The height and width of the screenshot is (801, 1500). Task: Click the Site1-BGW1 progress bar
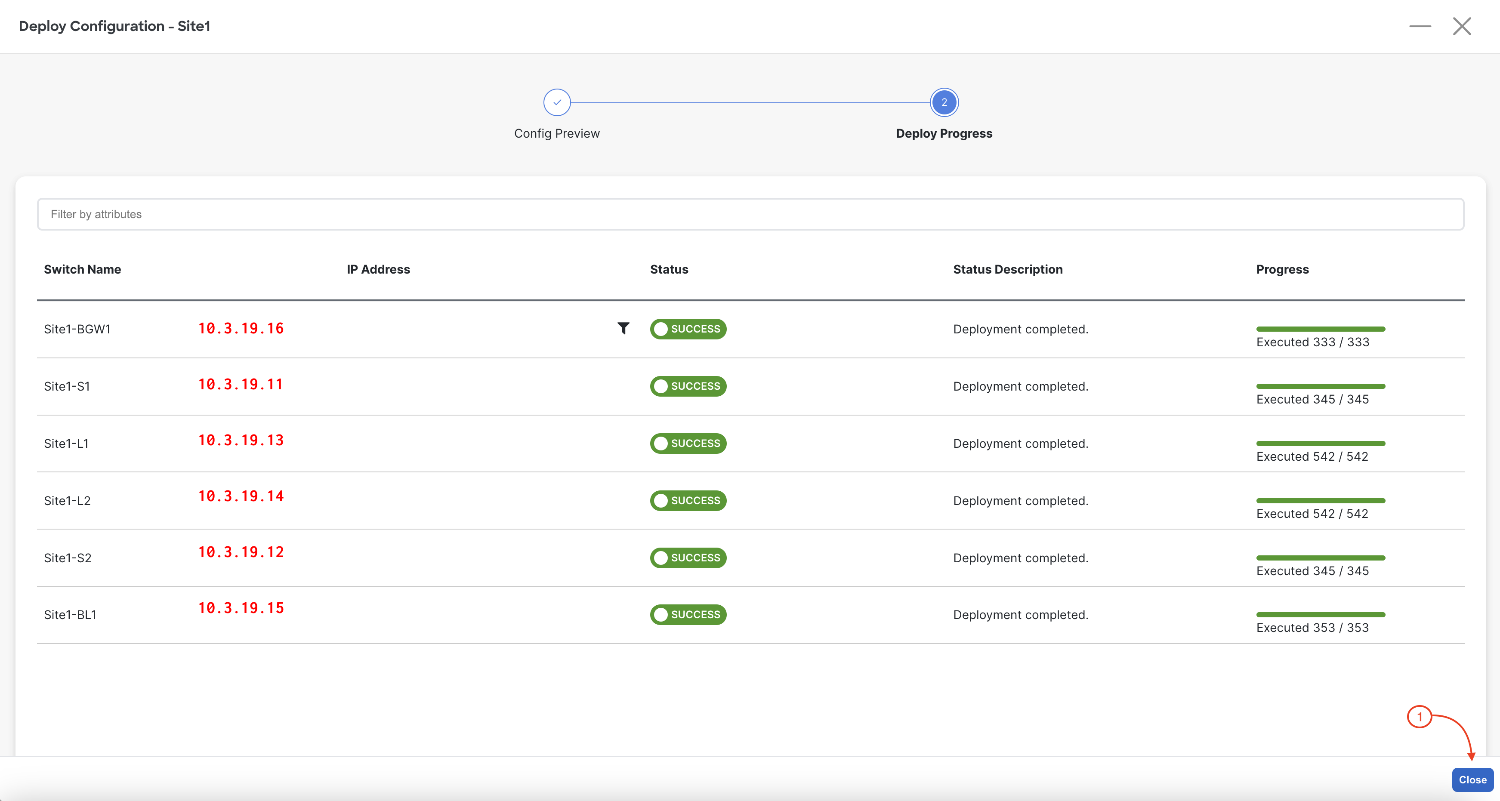point(1320,330)
